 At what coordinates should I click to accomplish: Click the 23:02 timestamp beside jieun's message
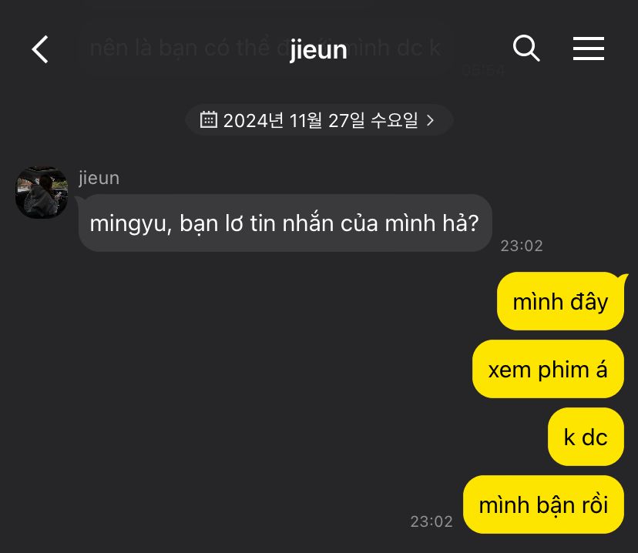pos(521,246)
